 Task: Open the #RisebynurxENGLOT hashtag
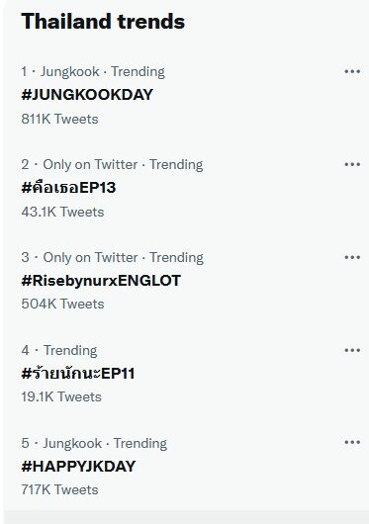[101, 280]
